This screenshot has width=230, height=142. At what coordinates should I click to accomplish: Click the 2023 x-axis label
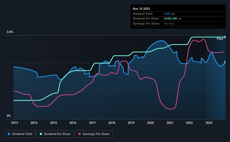point(209,123)
